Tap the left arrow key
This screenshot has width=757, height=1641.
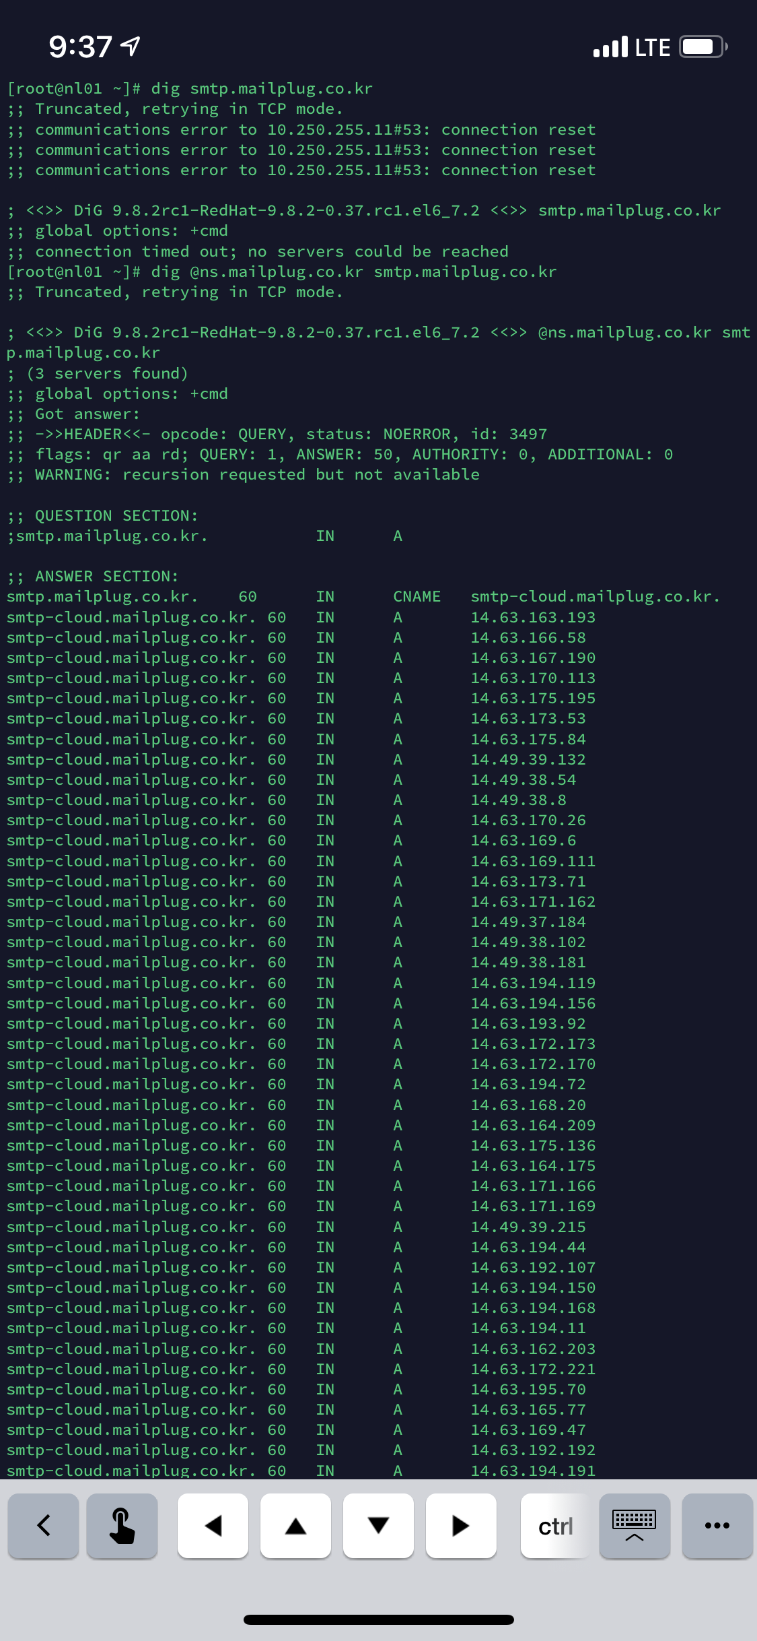click(213, 1525)
